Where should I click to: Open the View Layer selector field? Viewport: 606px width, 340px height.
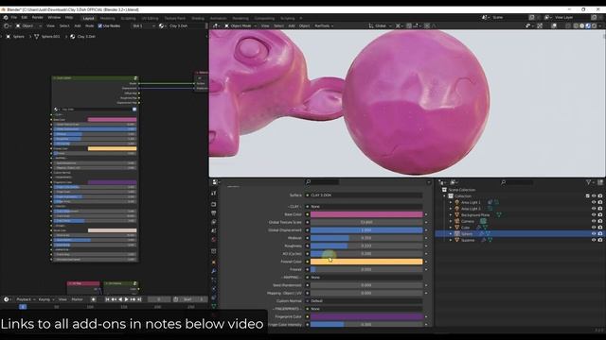(571, 17)
